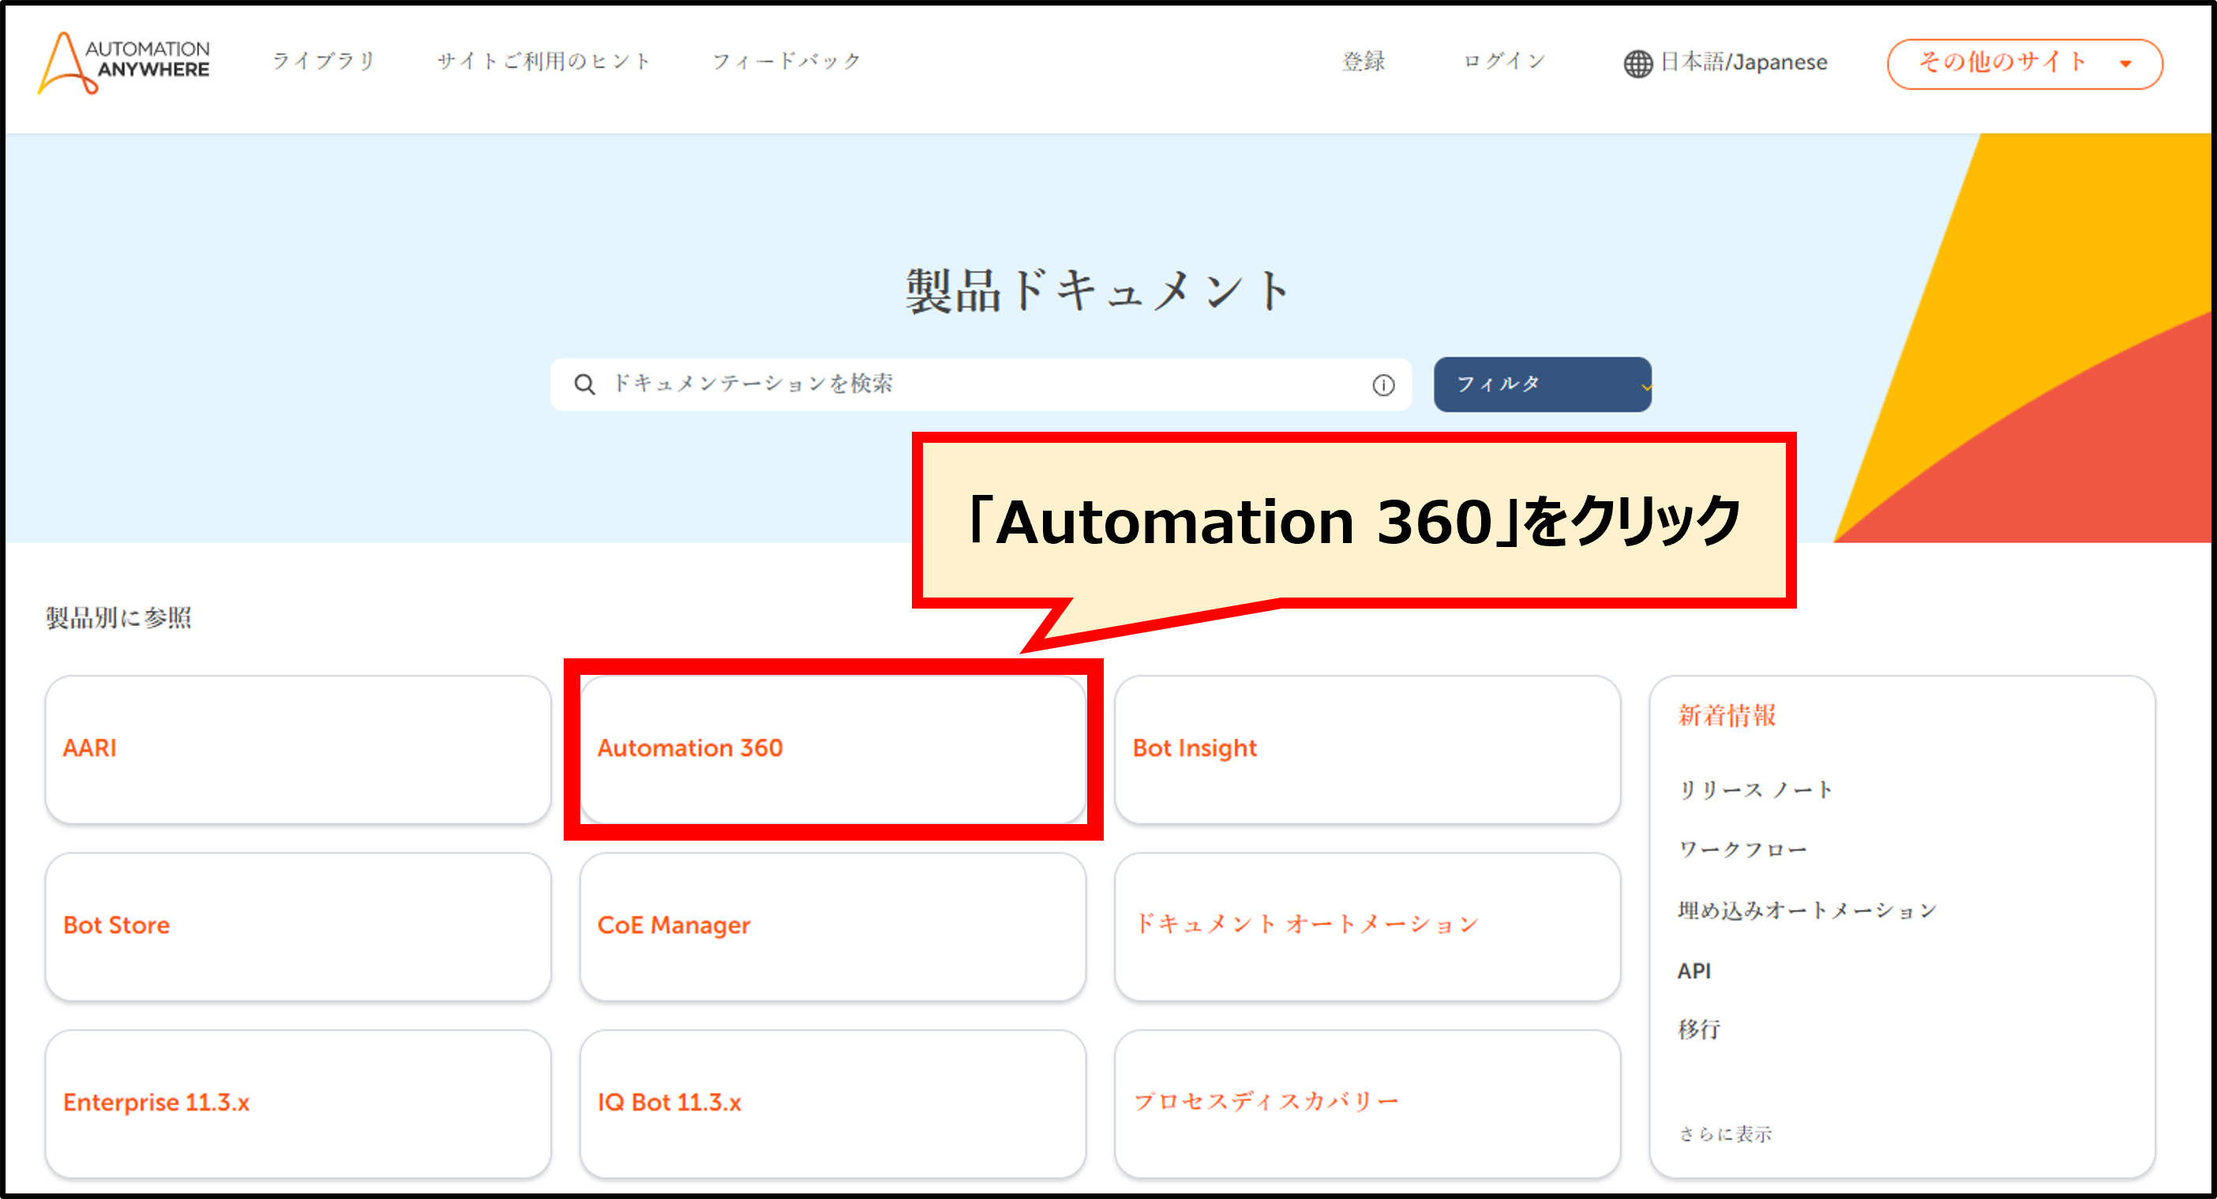Click the 新着情報 heading link
The height and width of the screenshot is (1199, 2217).
tap(1727, 715)
